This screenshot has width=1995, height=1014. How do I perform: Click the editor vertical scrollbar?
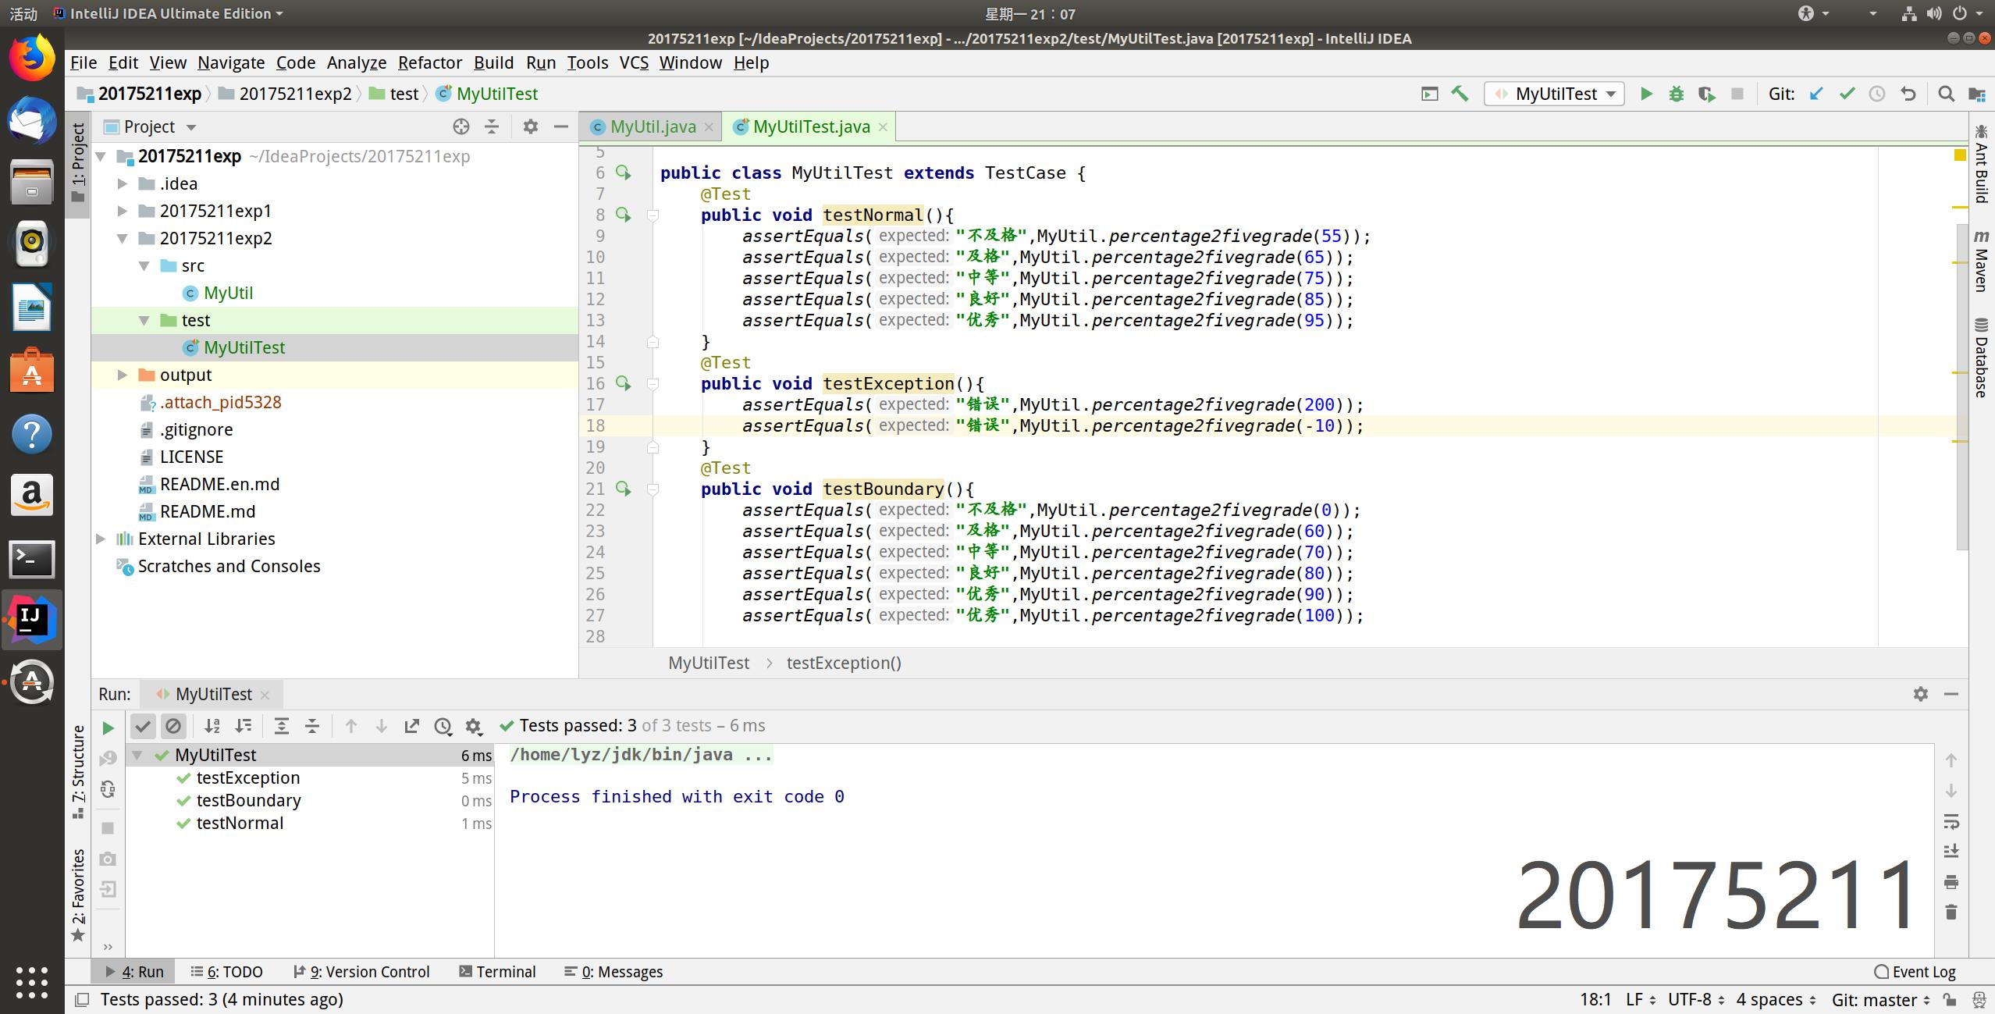pyautogui.click(x=1962, y=386)
